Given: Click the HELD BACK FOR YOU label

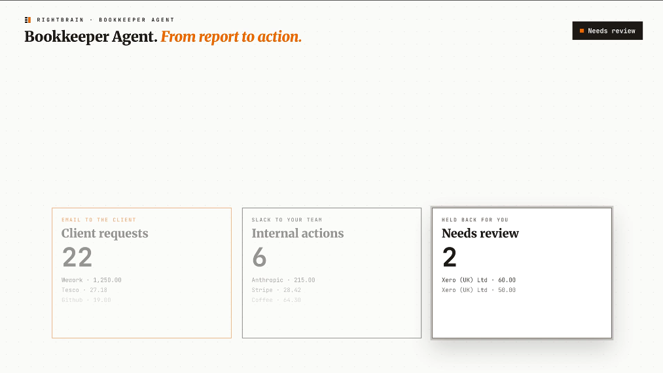Looking at the screenshot, I should (x=475, y=220).
